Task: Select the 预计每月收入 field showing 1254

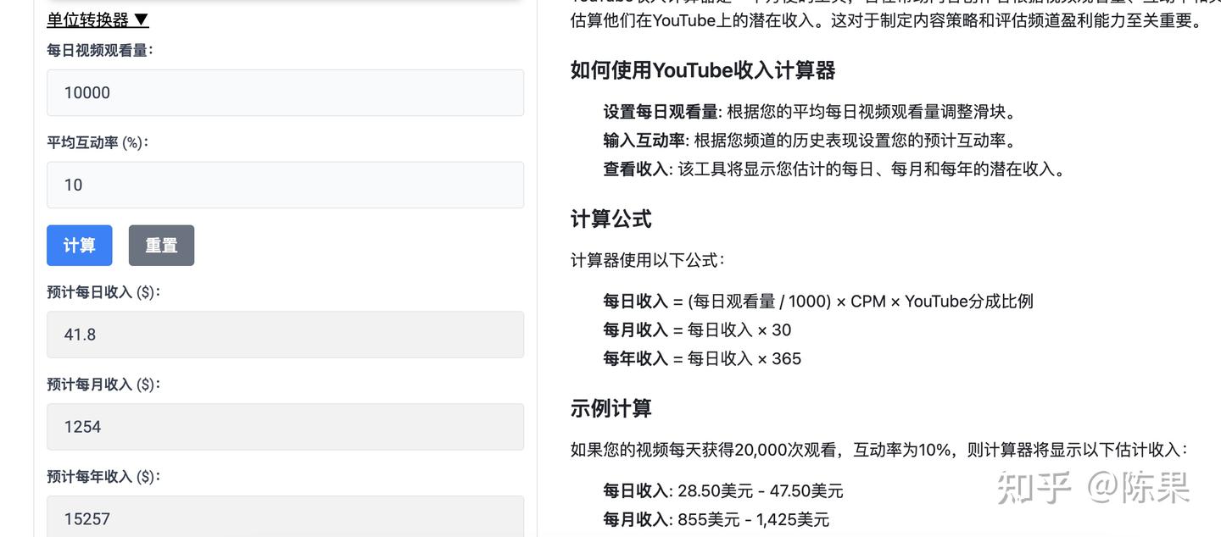Action: pyautogui.click(x=285, y=426)
